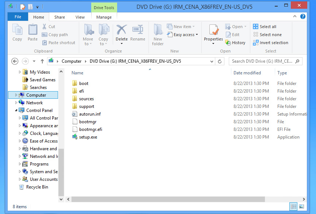Click the Cut scissors icon
This screenshot has width=316, height=214.
coord(45,27)
